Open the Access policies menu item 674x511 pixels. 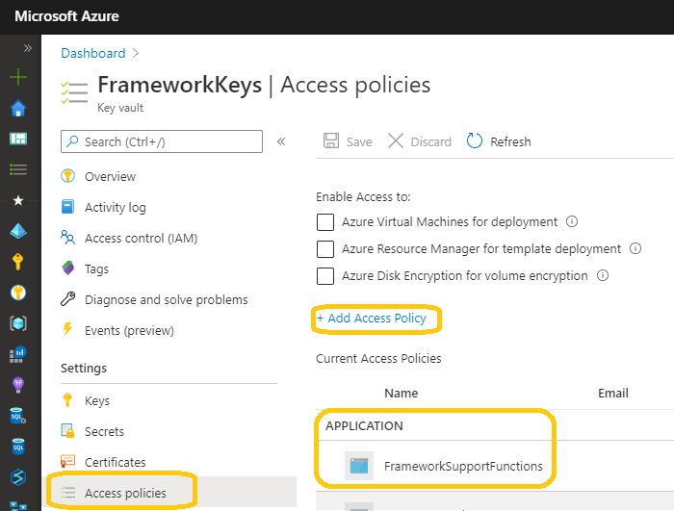[x=125, y=493]
